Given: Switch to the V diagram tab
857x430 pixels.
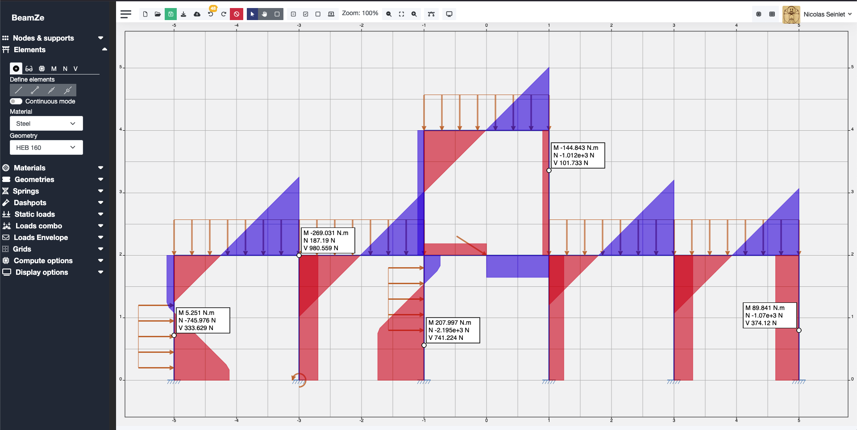Looking at the screenshot, I should (75, 69).
